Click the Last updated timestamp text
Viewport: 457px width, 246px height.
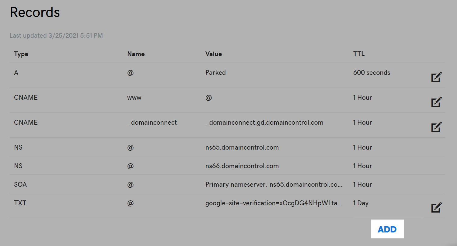point(56,36)
